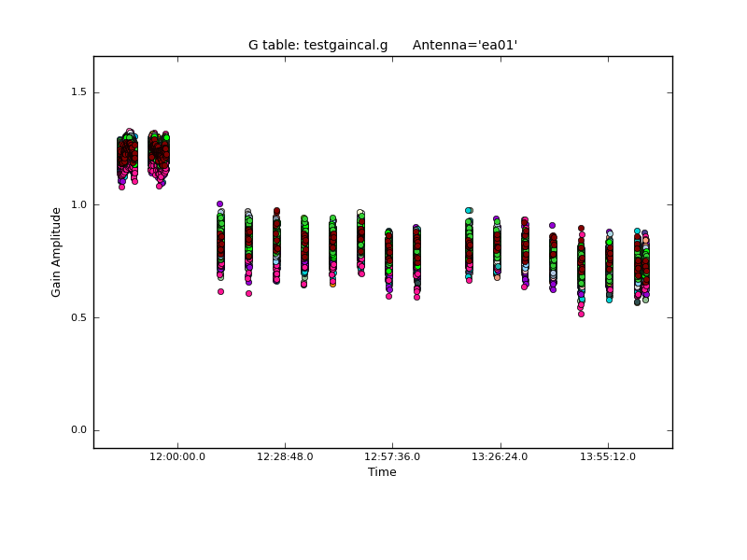Select the 'Gain Amplitude' y-axis label
Viewport: 747px width, 560px height.
click(56, 252)
